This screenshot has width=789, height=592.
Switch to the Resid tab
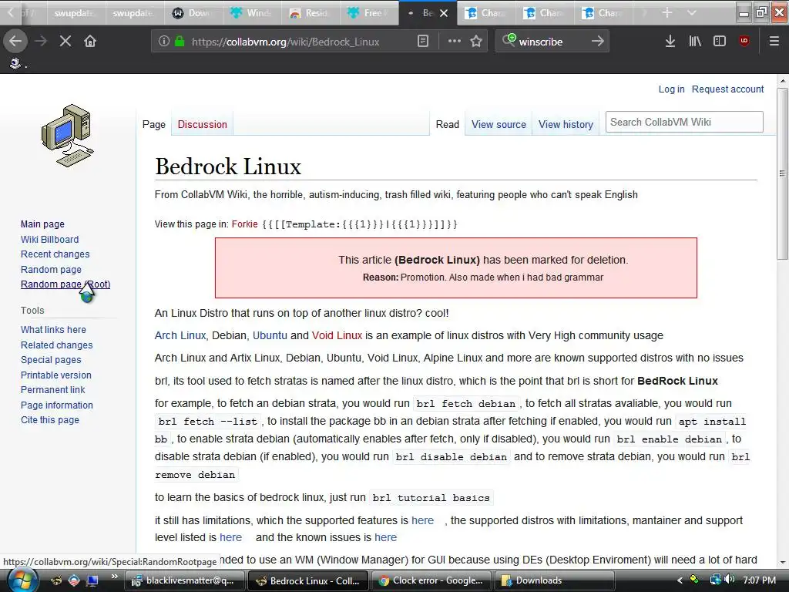pyautogui.click(x=310, y=13)
